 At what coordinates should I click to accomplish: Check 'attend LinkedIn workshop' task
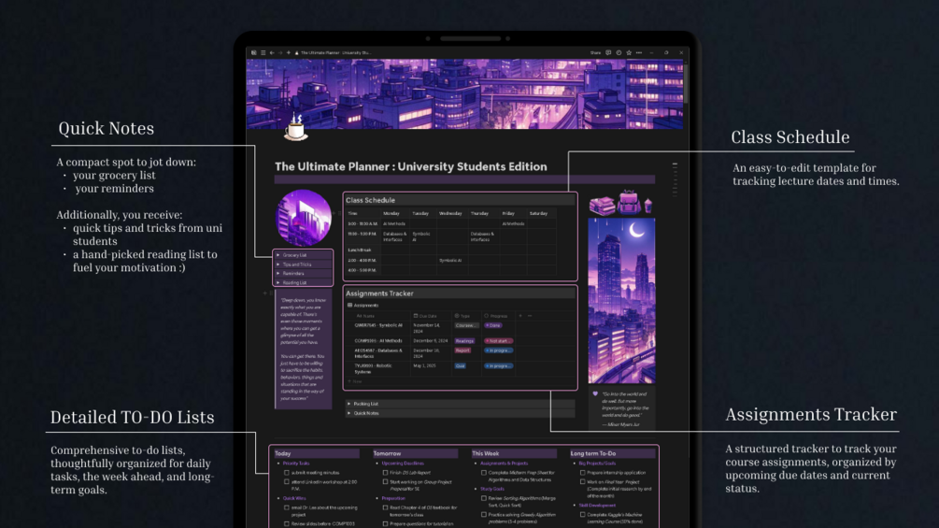click(286, 482)
